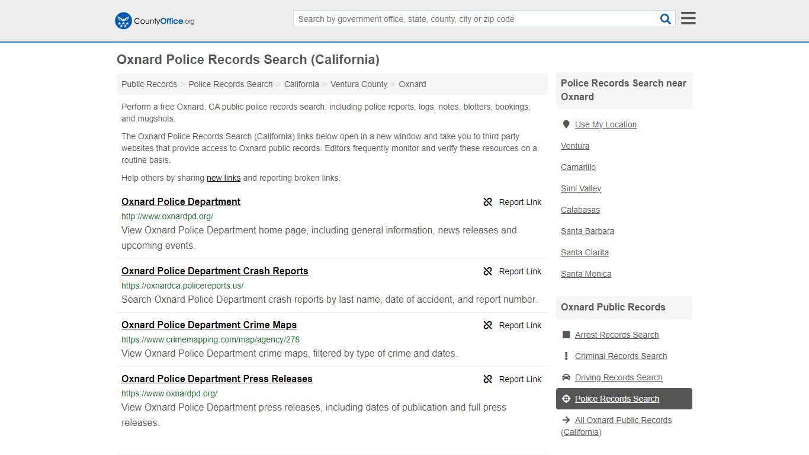
Task: Open Oxnard Police Department Press Releases
Action: tap(217, 379)
